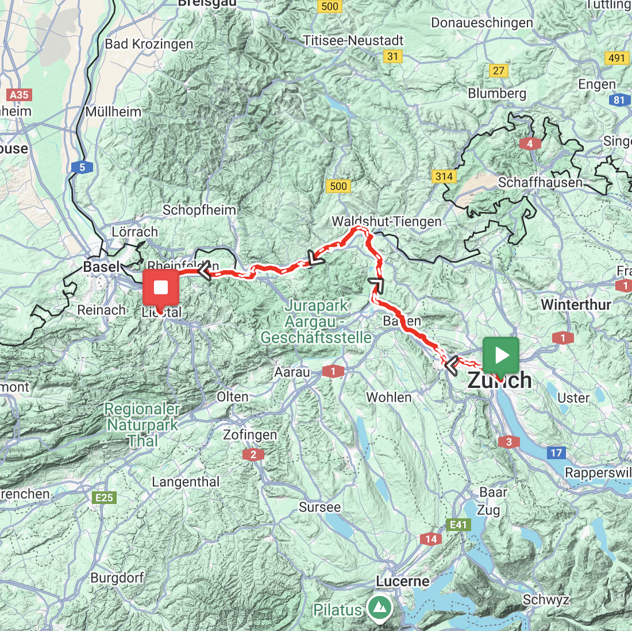Viewport: 632px width, 631px height.
Task: Click the Schaffhausen town label
Action: [x=541, y=182]
